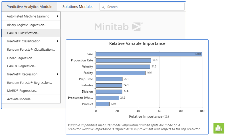Select Random Forests Classification option

[x=31, y=49]
